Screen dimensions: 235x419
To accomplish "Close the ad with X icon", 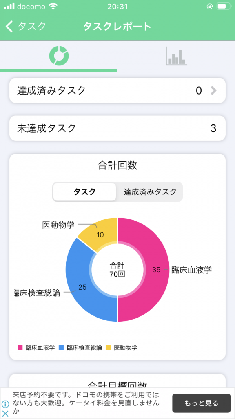I will pyautogui.click(x=5, y=413).
